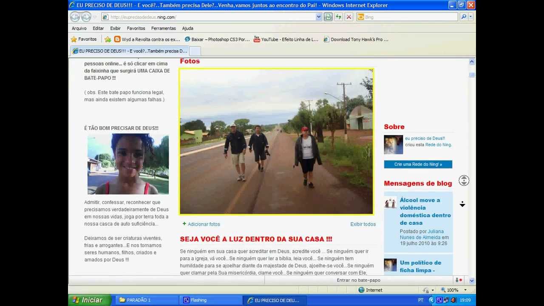Open a new blank tab

pos(195,51)
